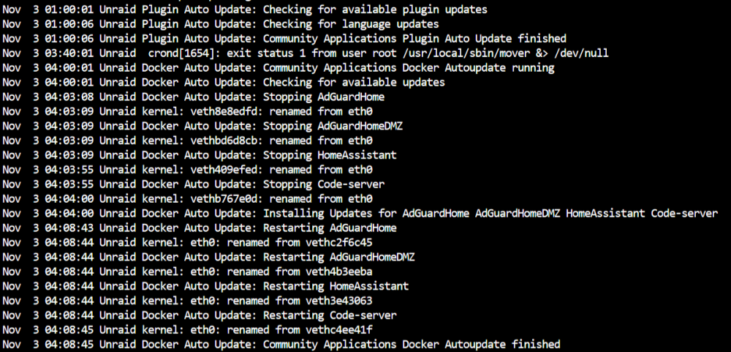Click the 'Checking for available plugin updates' line
The image size is (731, 352).
tap(245, 10)
